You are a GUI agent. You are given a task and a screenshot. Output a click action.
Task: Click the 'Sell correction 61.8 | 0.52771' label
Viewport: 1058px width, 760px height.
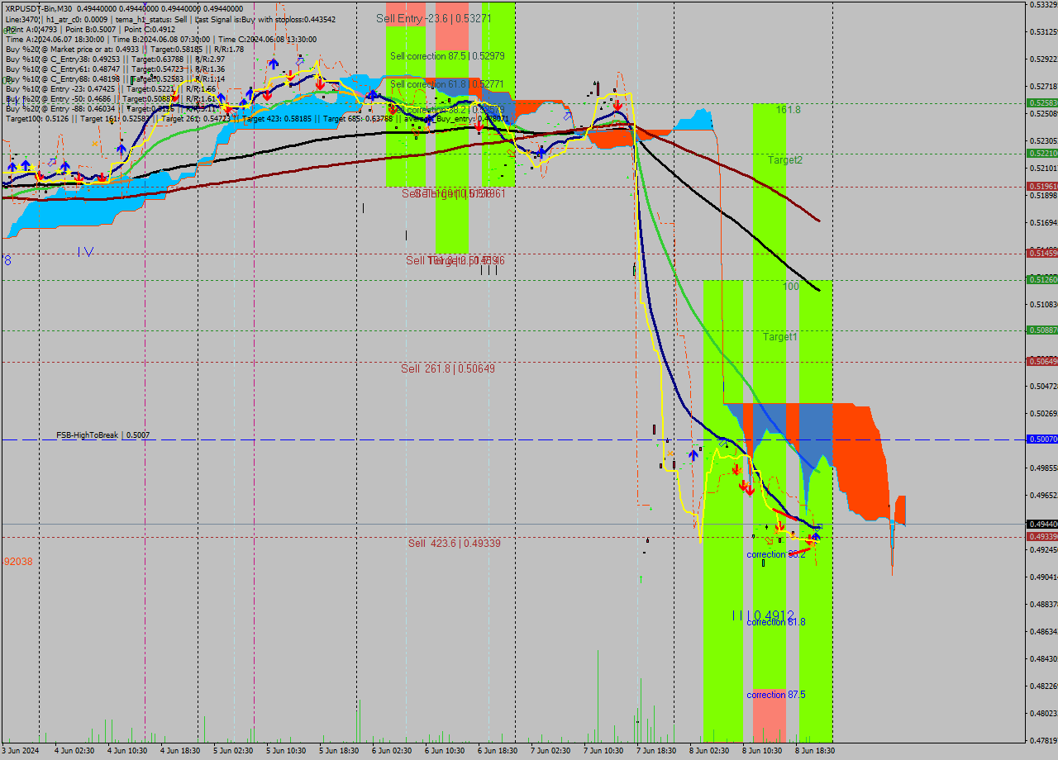446,83
